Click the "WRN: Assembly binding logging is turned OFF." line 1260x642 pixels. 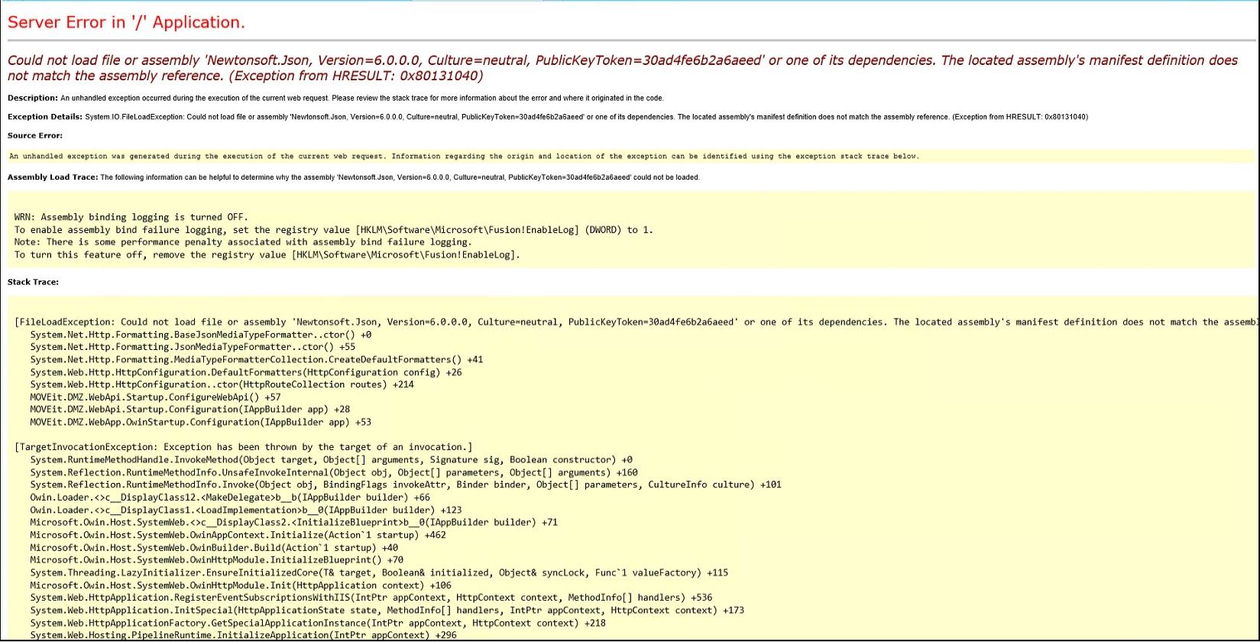point(131,217)
